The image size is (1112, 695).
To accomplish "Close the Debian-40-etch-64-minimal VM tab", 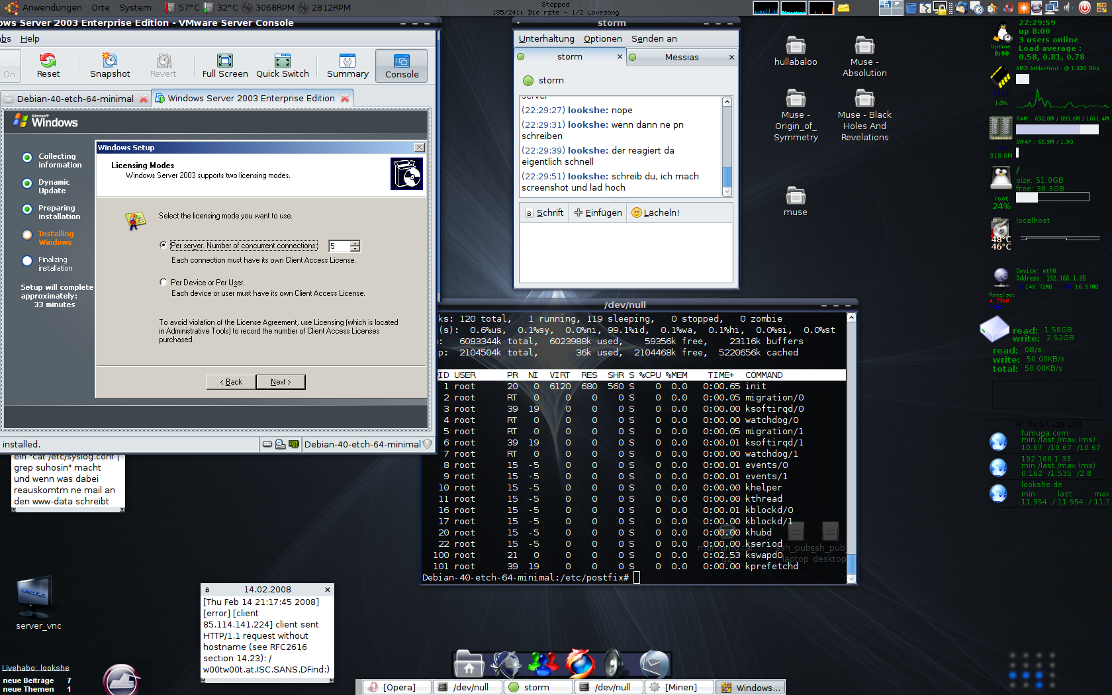I will click(x=143, y=99).
